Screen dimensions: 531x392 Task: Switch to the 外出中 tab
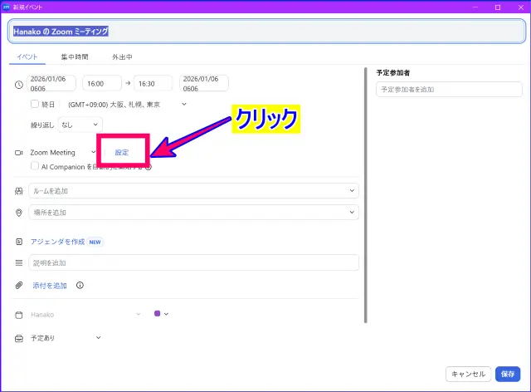point(122,57)
